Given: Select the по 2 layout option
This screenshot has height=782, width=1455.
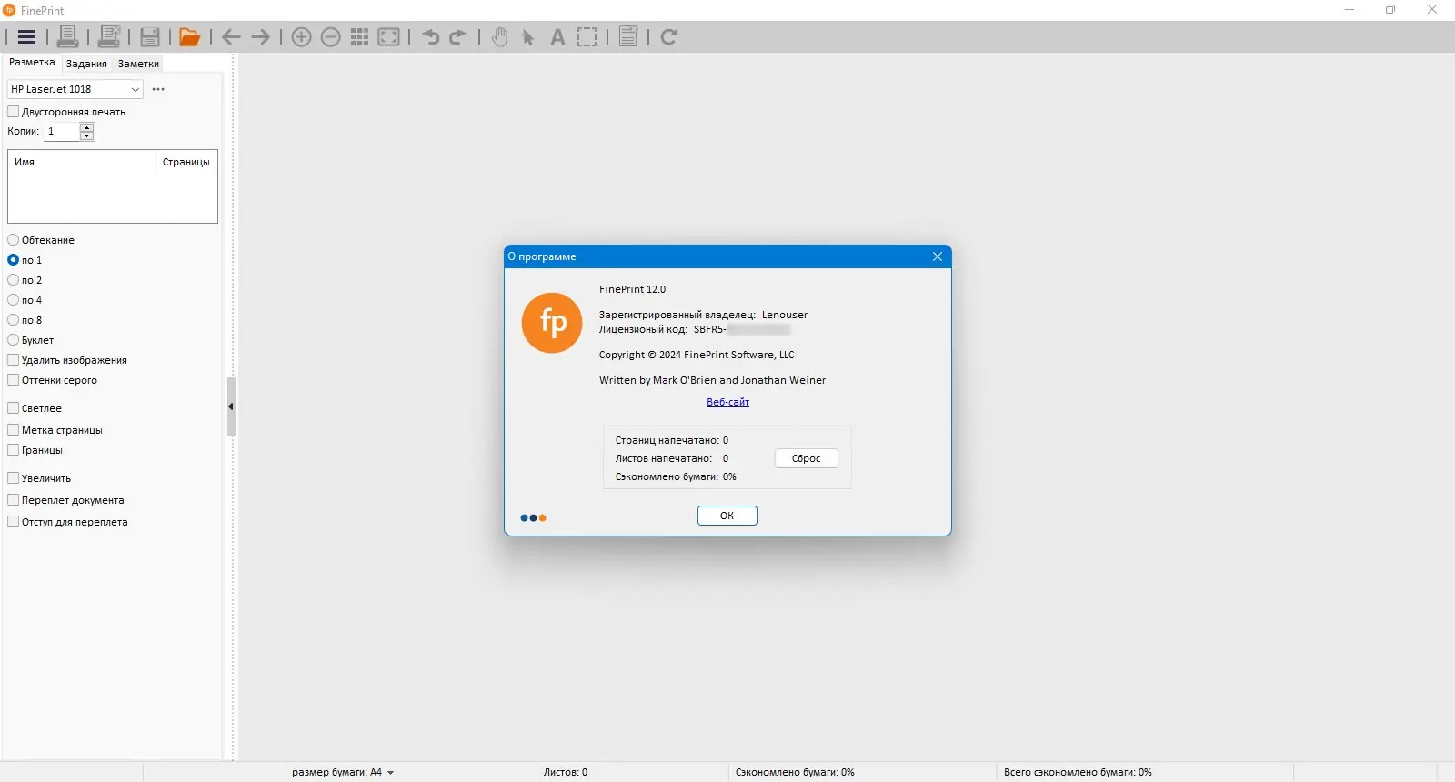Looking at the screenshot, I should tap(25, 280).
